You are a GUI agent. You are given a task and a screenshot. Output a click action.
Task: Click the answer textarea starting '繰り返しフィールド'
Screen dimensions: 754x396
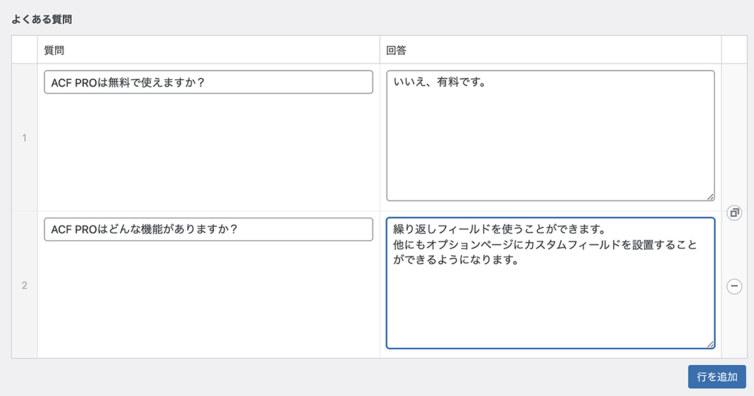point(550,283)
